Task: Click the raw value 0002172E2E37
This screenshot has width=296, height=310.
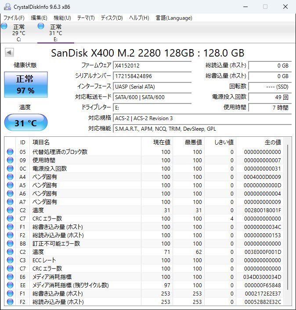Action: (x=263, y=294)
